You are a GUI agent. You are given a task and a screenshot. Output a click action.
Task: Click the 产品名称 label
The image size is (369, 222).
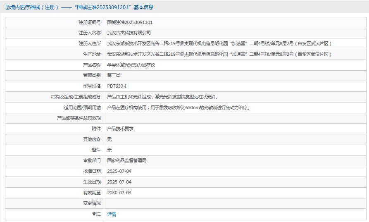(92, 65)
